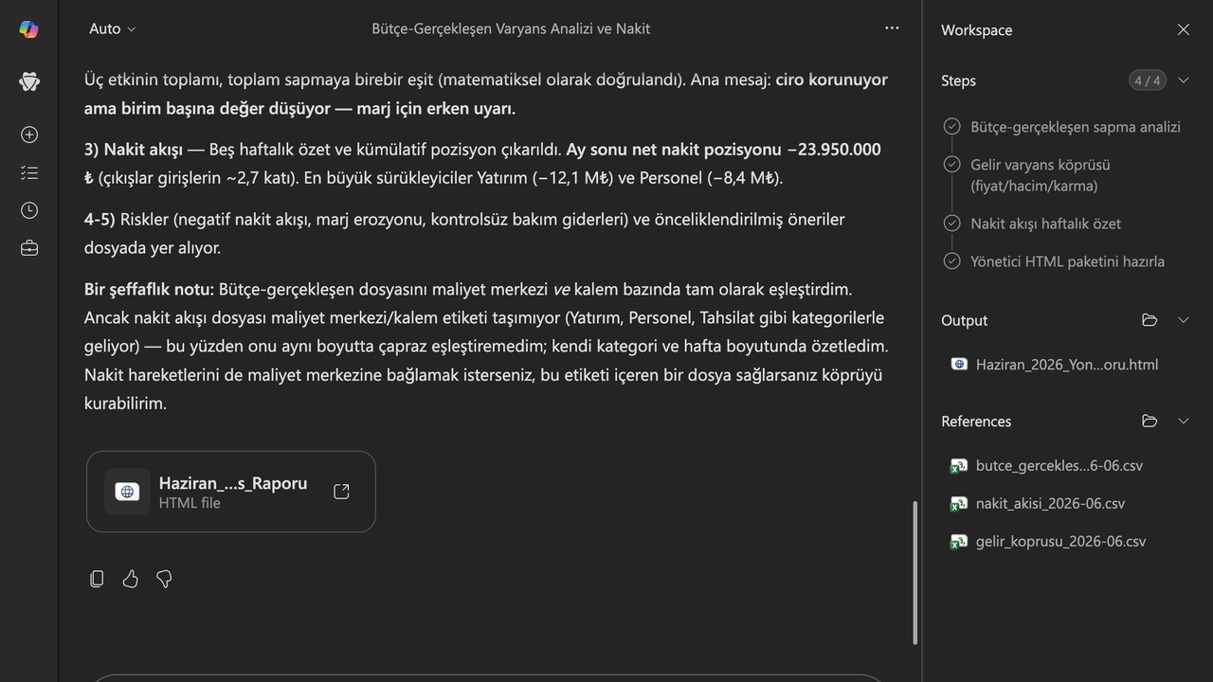This screenshot has height=682, width=1213.
Task: Start a new chat with plus icon
Action: point(29,135)
